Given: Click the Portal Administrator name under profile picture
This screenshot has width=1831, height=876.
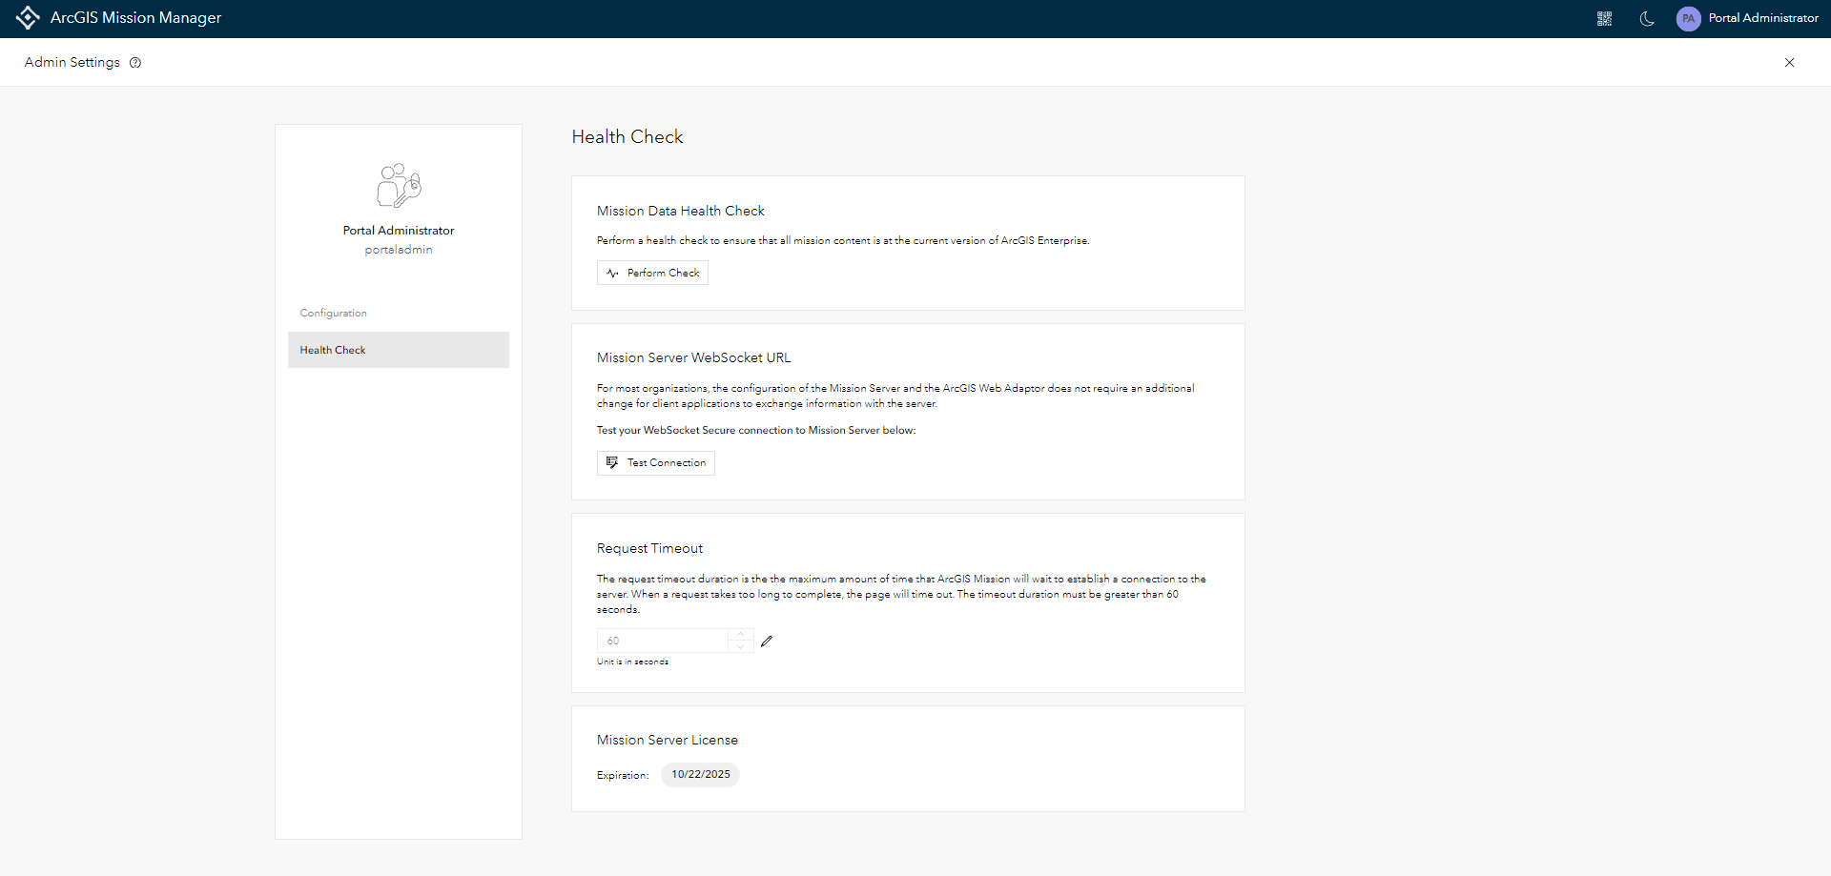Looking at the screenshot, I should tap(399, 231).
